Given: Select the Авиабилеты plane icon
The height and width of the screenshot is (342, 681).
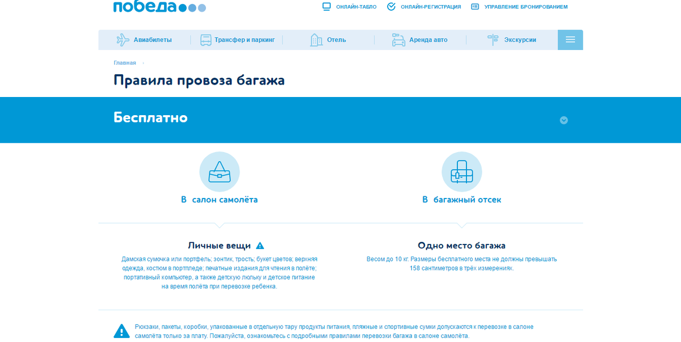Looking at the screenshot, I should coord(124,39).
